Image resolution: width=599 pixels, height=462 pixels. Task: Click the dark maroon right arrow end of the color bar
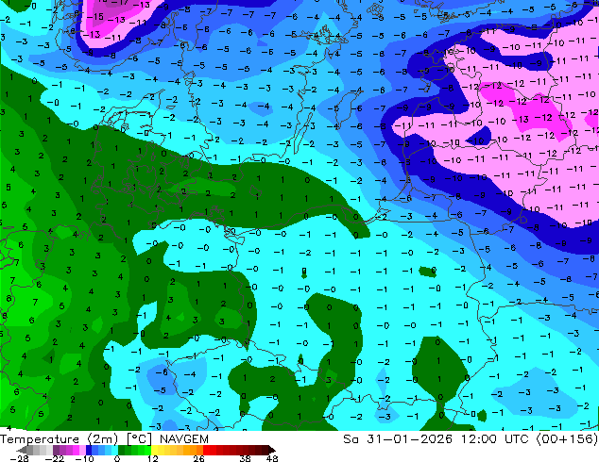(x=272, y=450)
